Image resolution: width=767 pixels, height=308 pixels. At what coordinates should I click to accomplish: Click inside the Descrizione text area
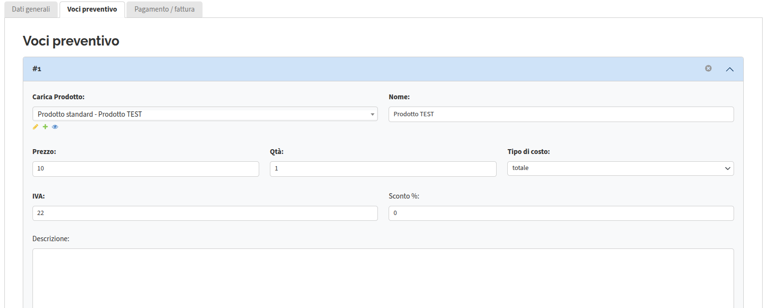point(383,278)
